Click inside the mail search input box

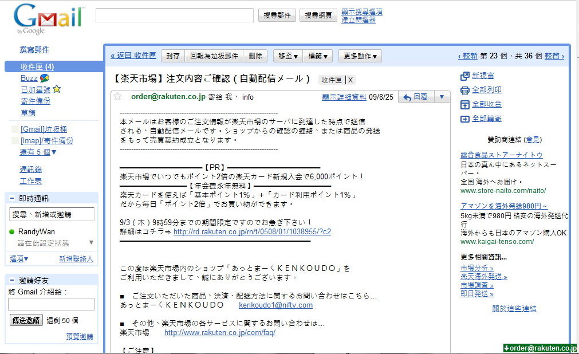tap(175, 15)
